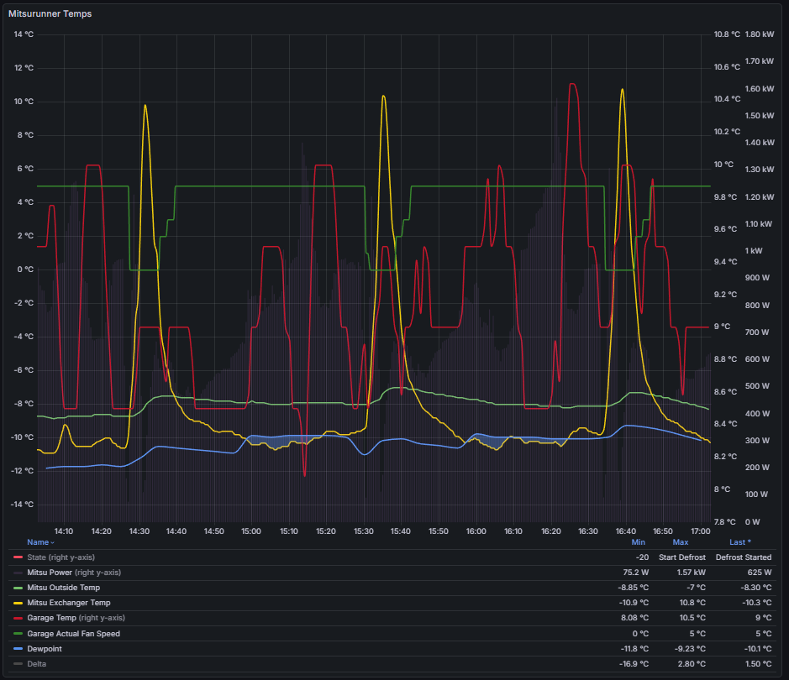
Task: Change the yellow Mitsu Exchanger Temp color swatch
Action: (x=18, y=603)
